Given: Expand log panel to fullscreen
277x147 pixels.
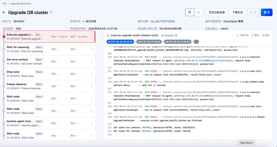Looking at the screenshot, I should pyautogui.click(x=108, y=35).
